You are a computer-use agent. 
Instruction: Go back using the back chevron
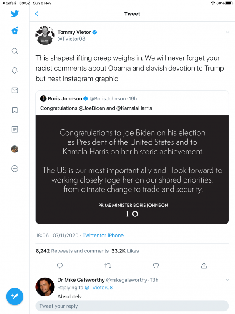(37, 14)
